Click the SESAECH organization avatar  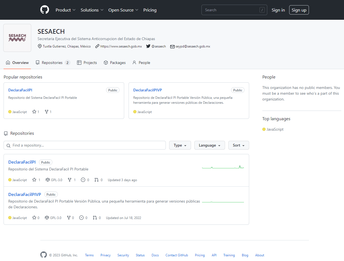[17, 38]
